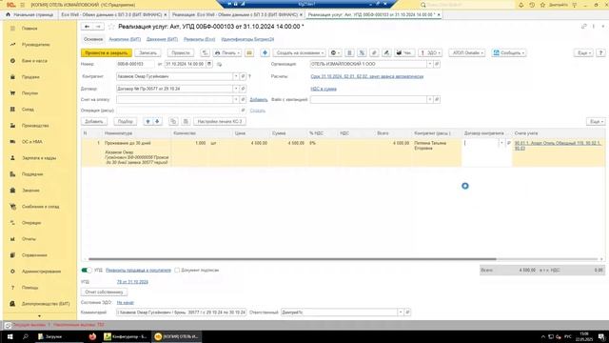Open the Руководителю section
The image size is (609, 343).
click(36, 45)
